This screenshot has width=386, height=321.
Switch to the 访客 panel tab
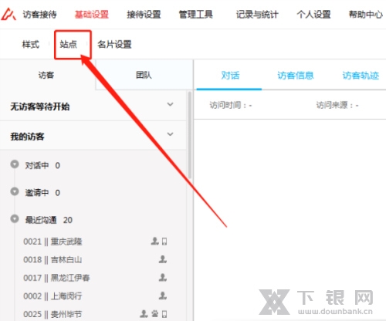coord(46,75)
